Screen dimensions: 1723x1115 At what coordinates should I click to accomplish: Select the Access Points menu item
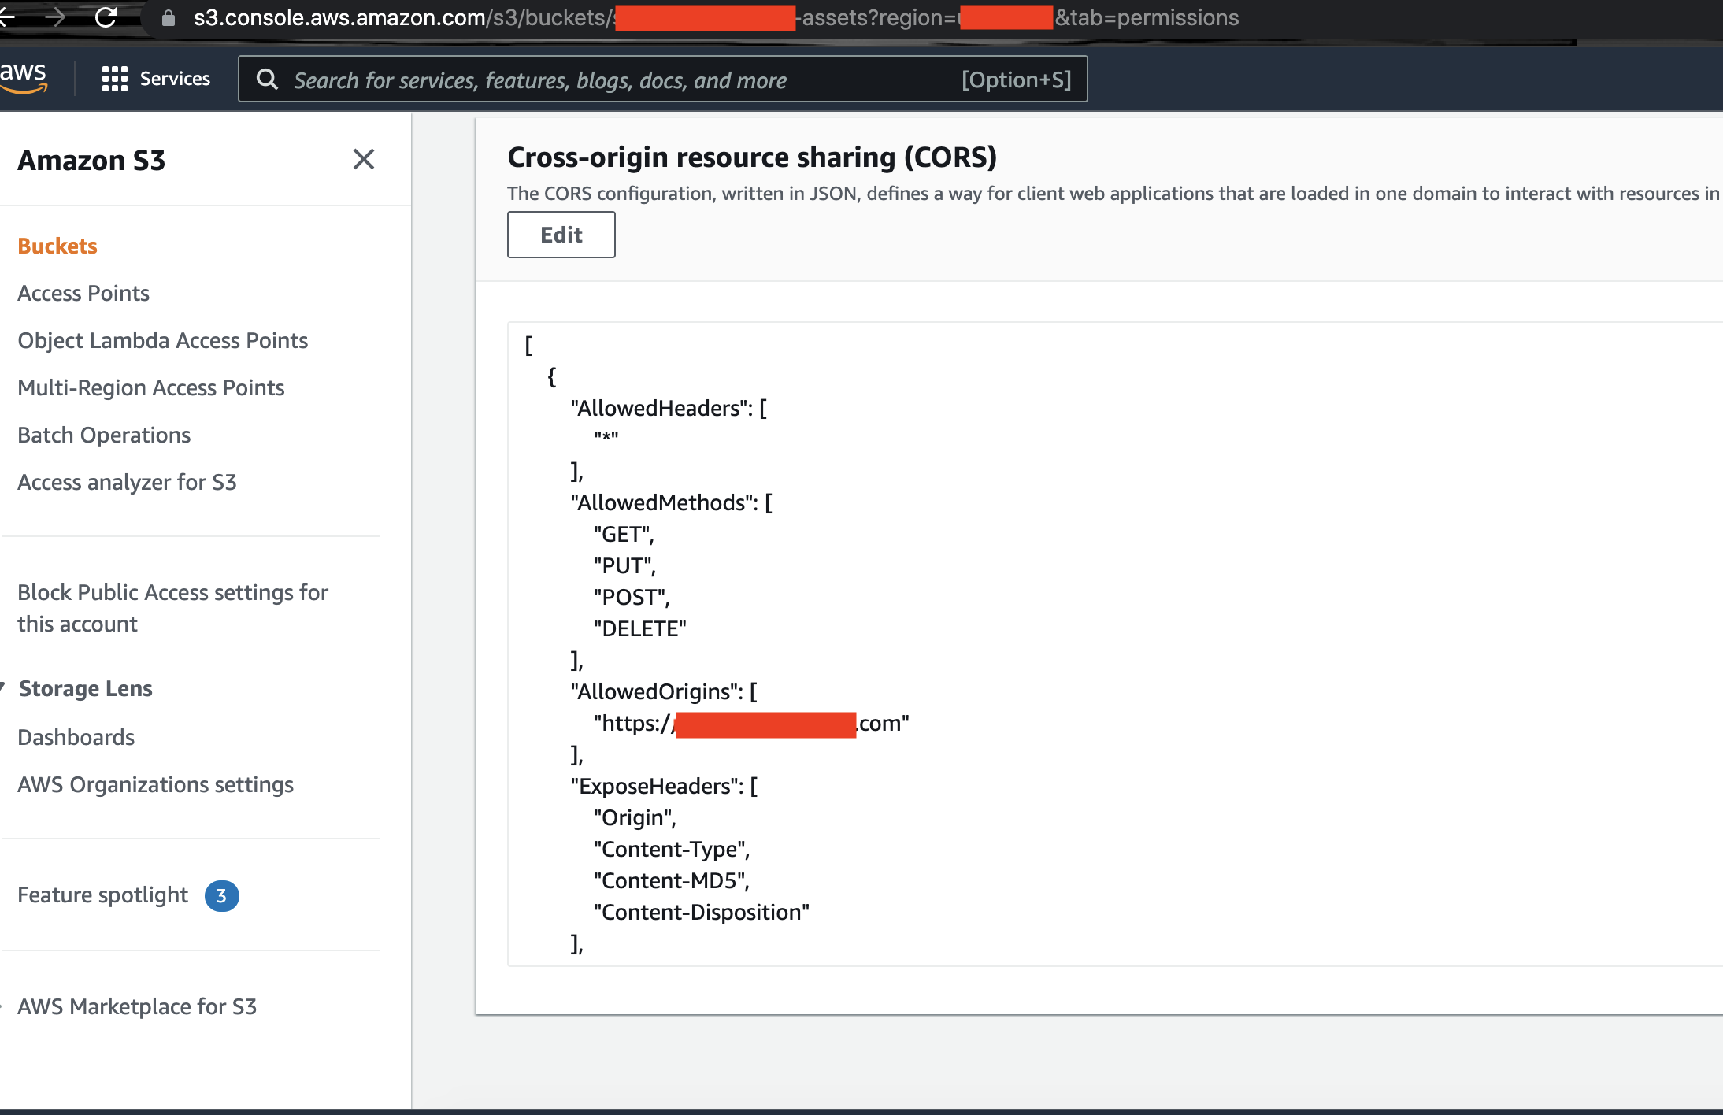pyautogui.click(x=83, y=293)
